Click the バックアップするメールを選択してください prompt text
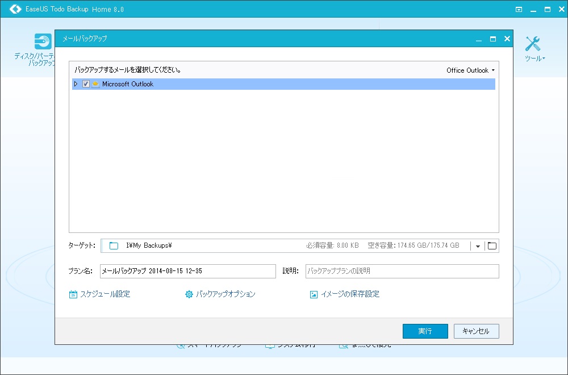The width and height of the screenshot is (568, 375). (128, 70)
